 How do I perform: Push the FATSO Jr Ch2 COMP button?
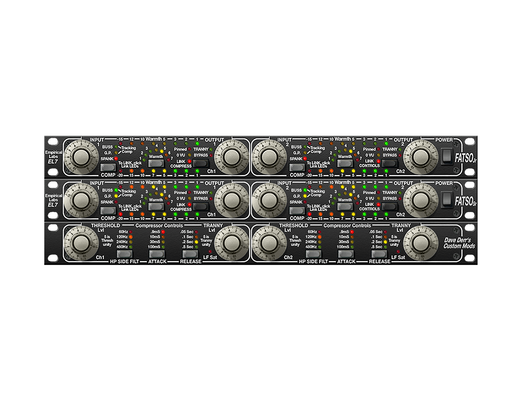click(297, 167)
